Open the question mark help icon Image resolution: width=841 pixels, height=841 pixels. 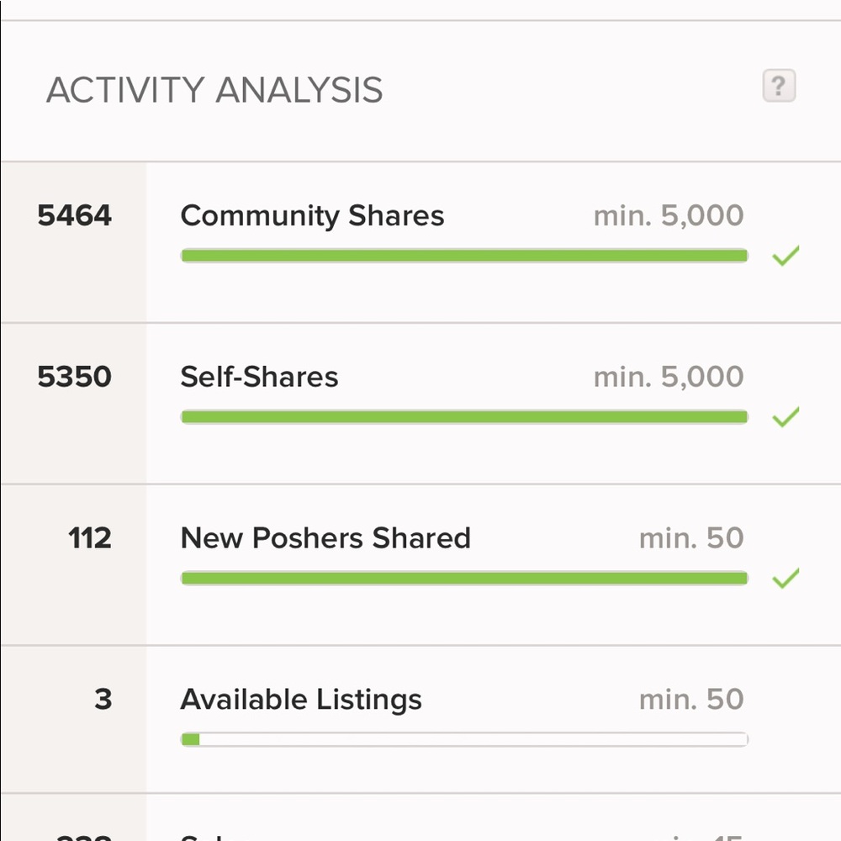(779, 86)
